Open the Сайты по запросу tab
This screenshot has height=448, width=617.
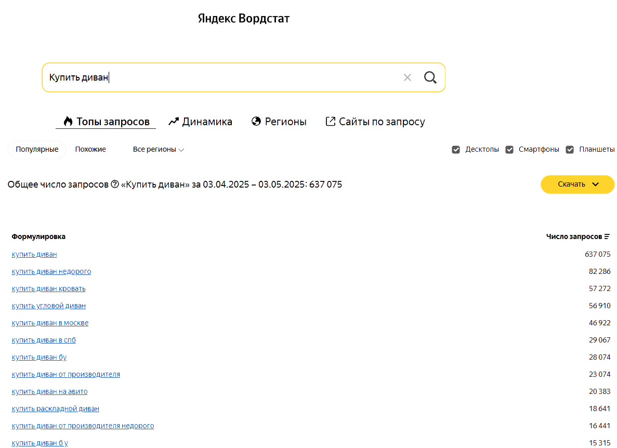pos(375,122)
